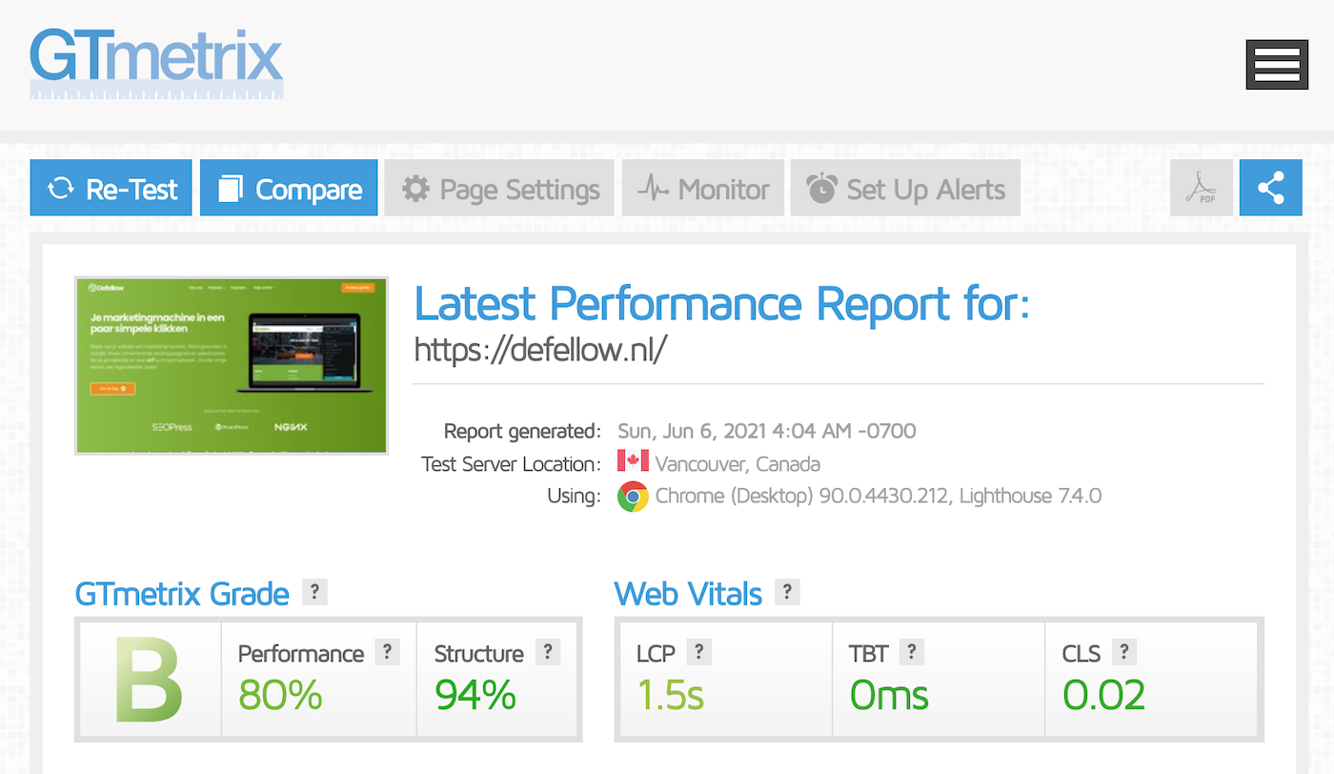The image size is (1334, 774).
Task: Click the LCP question mark icon
Action: 698,652
